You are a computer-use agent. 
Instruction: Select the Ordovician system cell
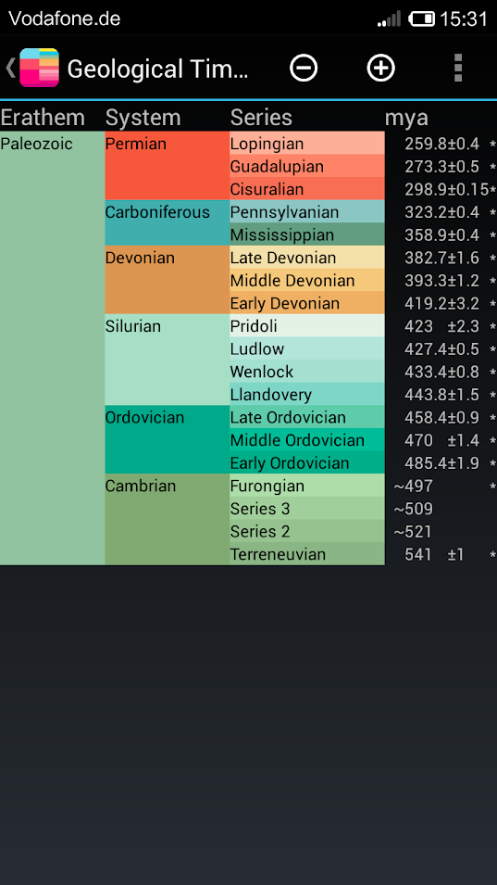(167, 439)
